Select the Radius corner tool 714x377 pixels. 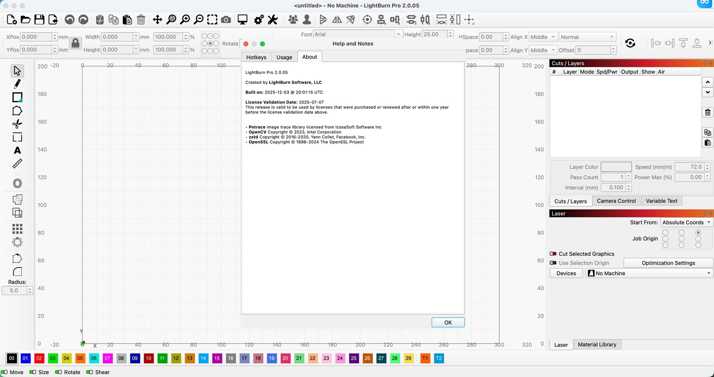click(x=17, y=272)
